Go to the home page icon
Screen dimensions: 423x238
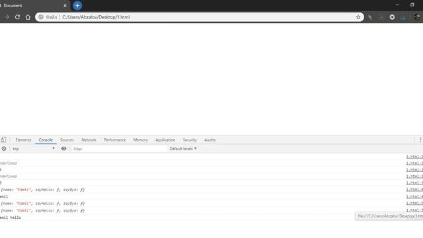point(28,17)
